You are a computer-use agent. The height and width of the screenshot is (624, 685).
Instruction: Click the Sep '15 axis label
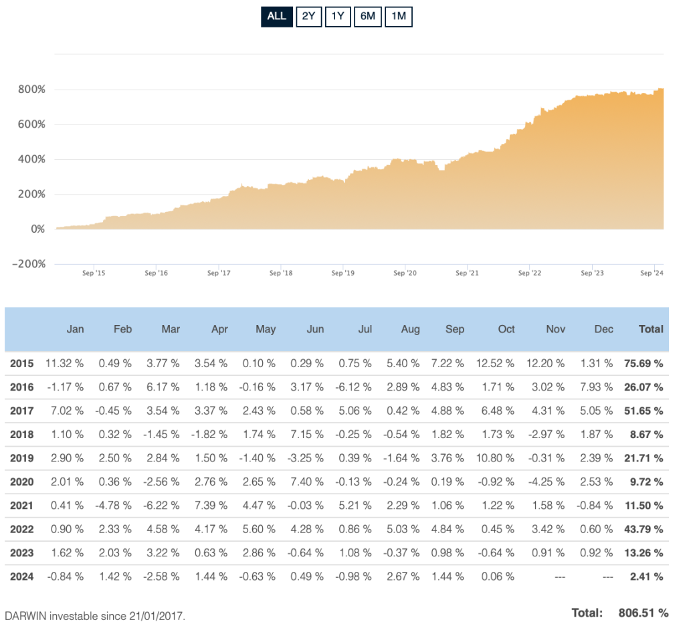click(94, 273)
